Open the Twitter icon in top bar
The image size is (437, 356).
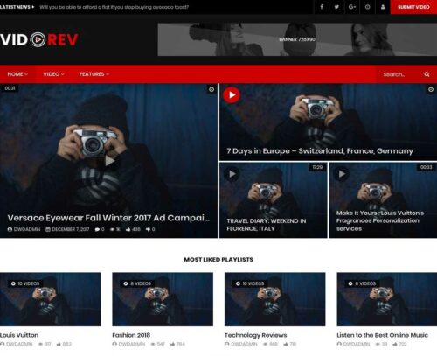tap(336, 7)
